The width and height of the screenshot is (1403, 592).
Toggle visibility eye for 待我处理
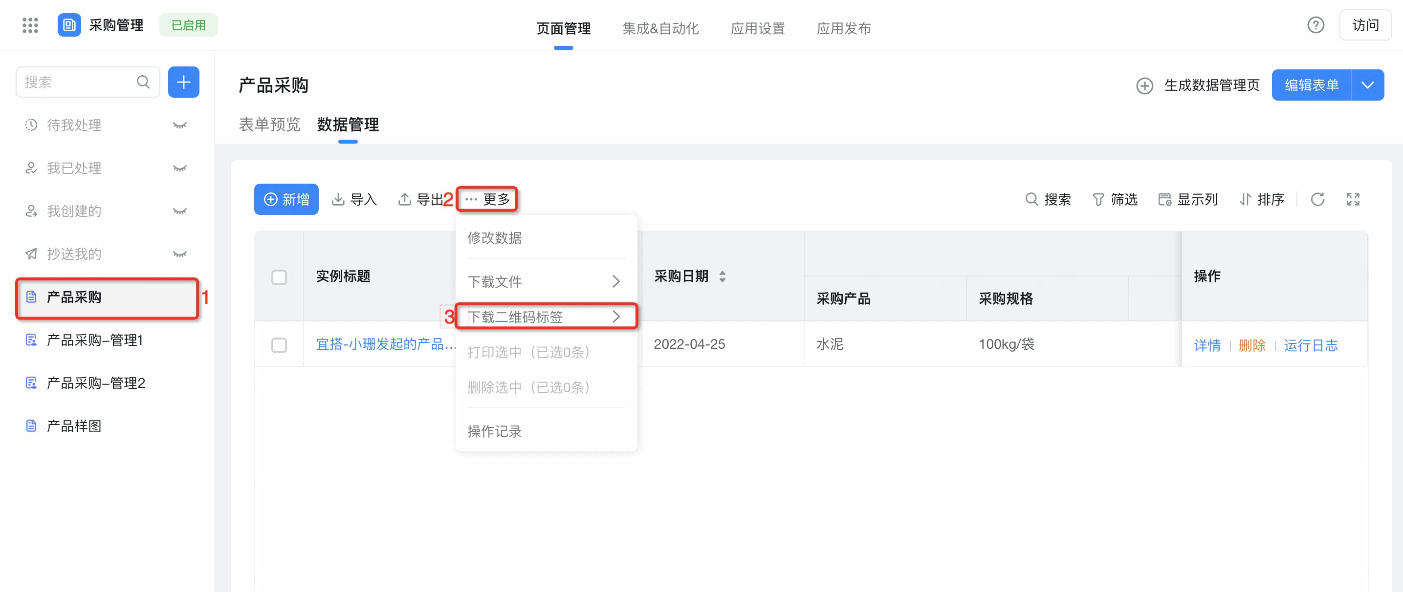click(x=180, y=125)
